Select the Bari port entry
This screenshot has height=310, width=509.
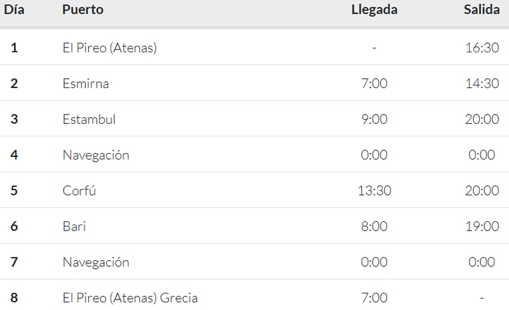click(x=74, y=227)
